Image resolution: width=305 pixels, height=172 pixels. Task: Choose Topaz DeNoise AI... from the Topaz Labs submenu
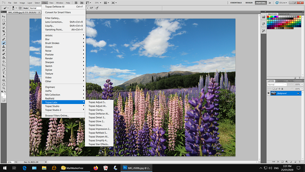coord(99,113)
